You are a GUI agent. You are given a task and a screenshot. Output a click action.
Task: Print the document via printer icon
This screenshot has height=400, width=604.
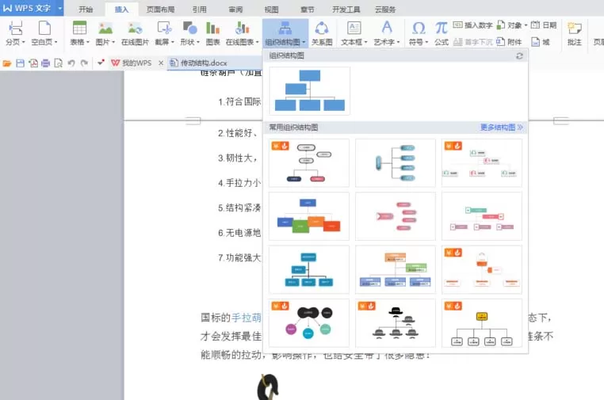click(x=45, y=63)
